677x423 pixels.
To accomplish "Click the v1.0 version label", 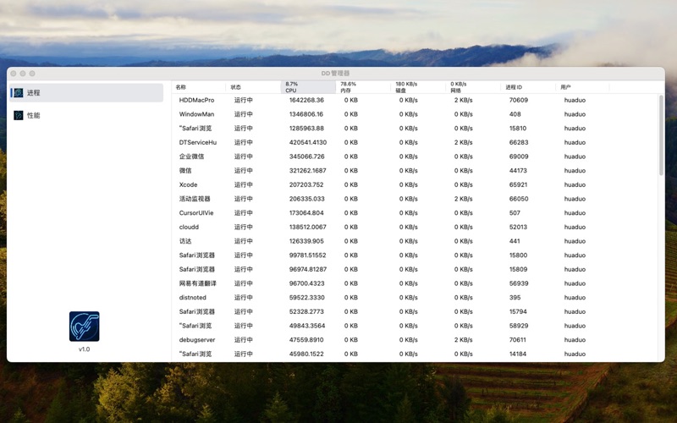I will pos(84,349).
